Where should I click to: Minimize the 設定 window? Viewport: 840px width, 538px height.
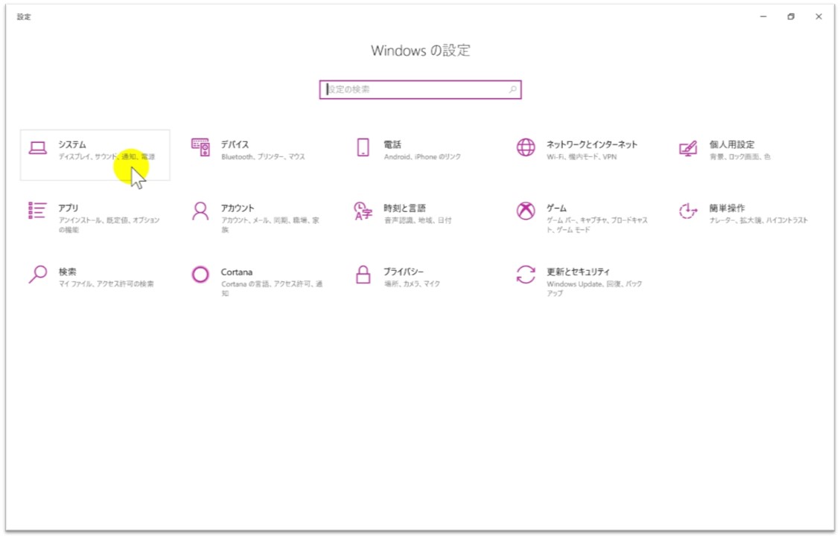tap(764, 16)
